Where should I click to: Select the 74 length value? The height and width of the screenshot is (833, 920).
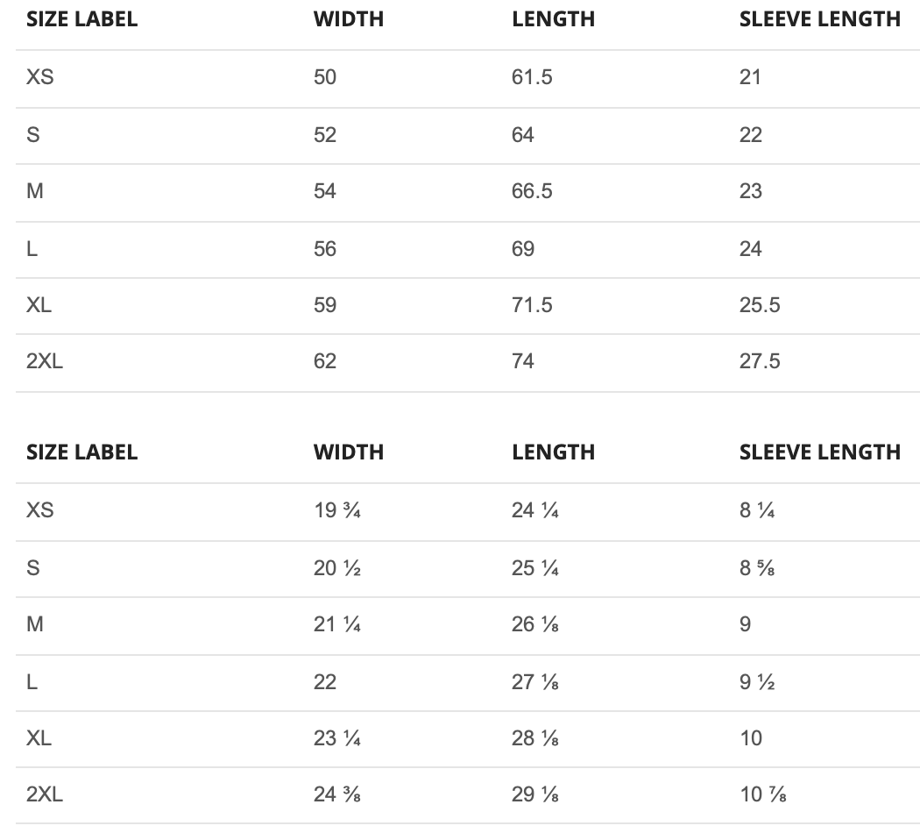click(523, 361)
